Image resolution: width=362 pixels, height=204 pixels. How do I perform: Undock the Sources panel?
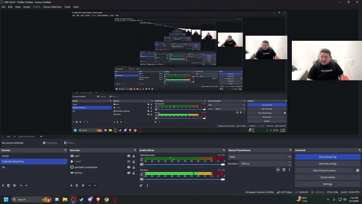tap(135, 150)
